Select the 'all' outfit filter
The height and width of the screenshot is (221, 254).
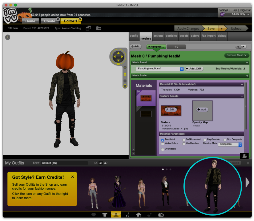[101, 163]
